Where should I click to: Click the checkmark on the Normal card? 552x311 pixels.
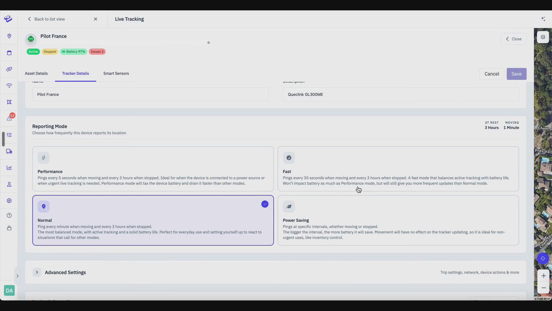265,204
